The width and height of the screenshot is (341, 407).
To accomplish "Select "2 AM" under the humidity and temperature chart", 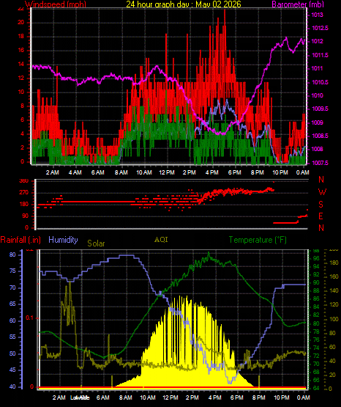I will 59,397.
